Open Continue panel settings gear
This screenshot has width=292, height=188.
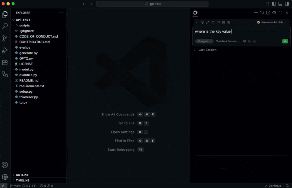[274, 13]
